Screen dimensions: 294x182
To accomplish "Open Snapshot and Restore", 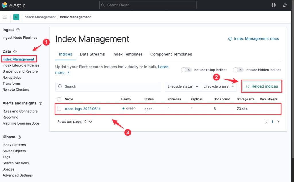I will point(20,71).
